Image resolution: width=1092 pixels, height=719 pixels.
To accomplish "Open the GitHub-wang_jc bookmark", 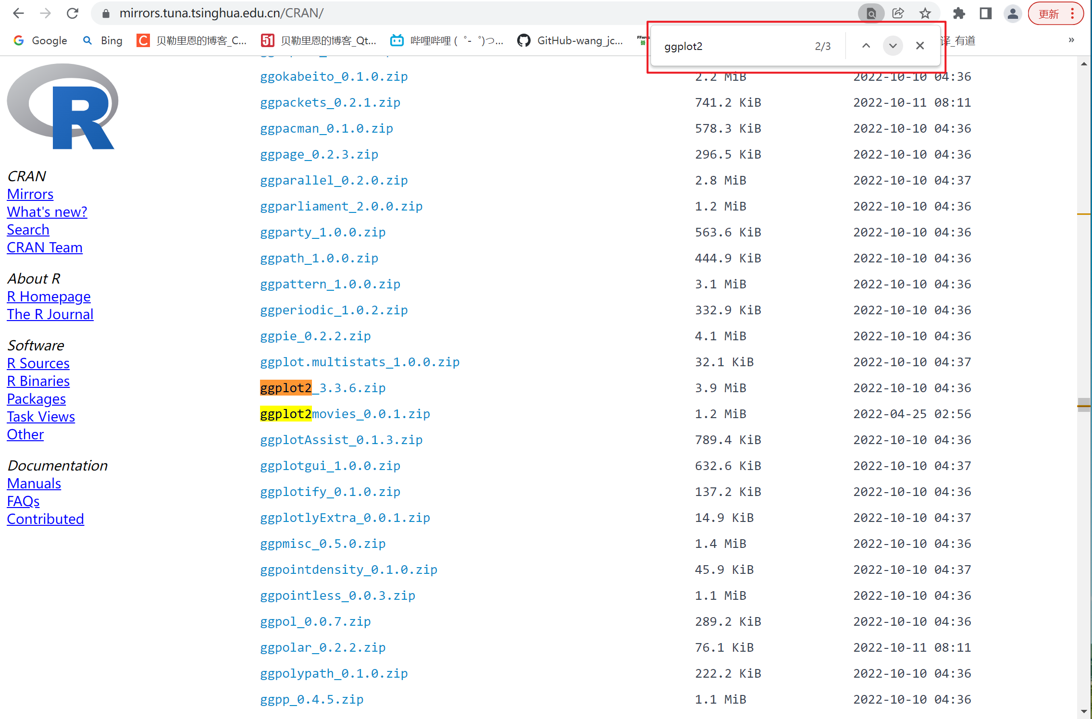I will pos(571,40).
